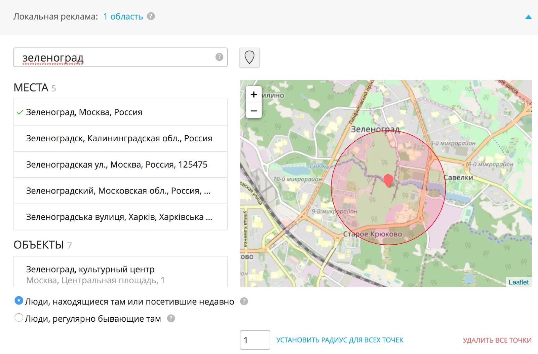The width and height of the screenshot is (538, 354).
Task: Choose 'Зеленоградська вулиця, Харків' place
Action: point(120,217)
